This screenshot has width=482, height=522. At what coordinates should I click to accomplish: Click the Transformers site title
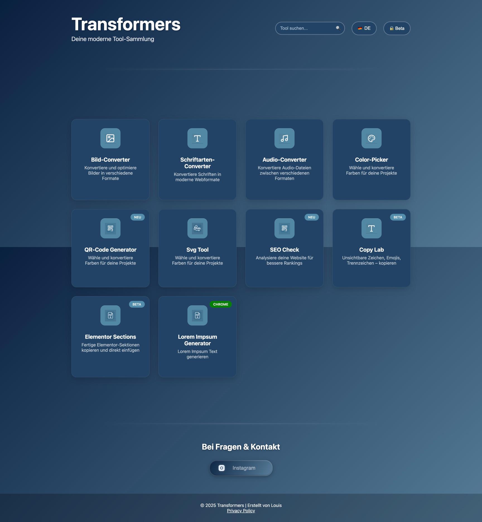pos(126,25)
